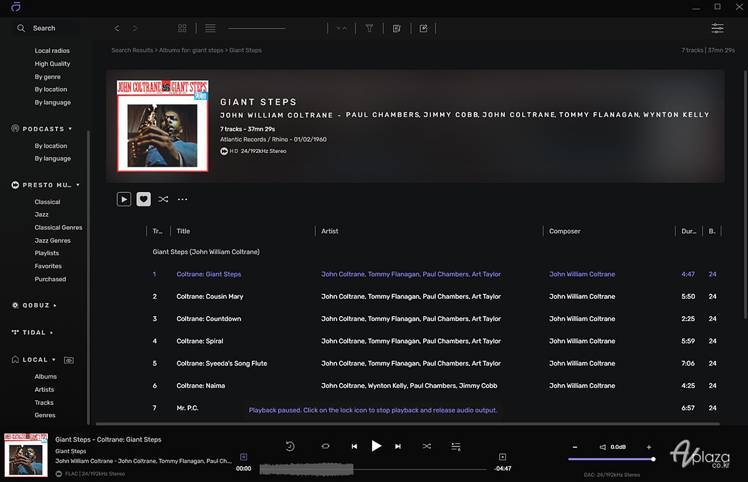Image resolution: width=748 pixels, height=482 pixels.
Task: Collapse the Presto Music section
Action: pyautogui.click(x=78, y=185)
